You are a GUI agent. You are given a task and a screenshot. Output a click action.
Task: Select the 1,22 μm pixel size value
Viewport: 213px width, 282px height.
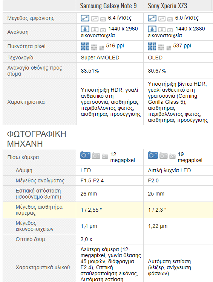[x=158, y=226]
